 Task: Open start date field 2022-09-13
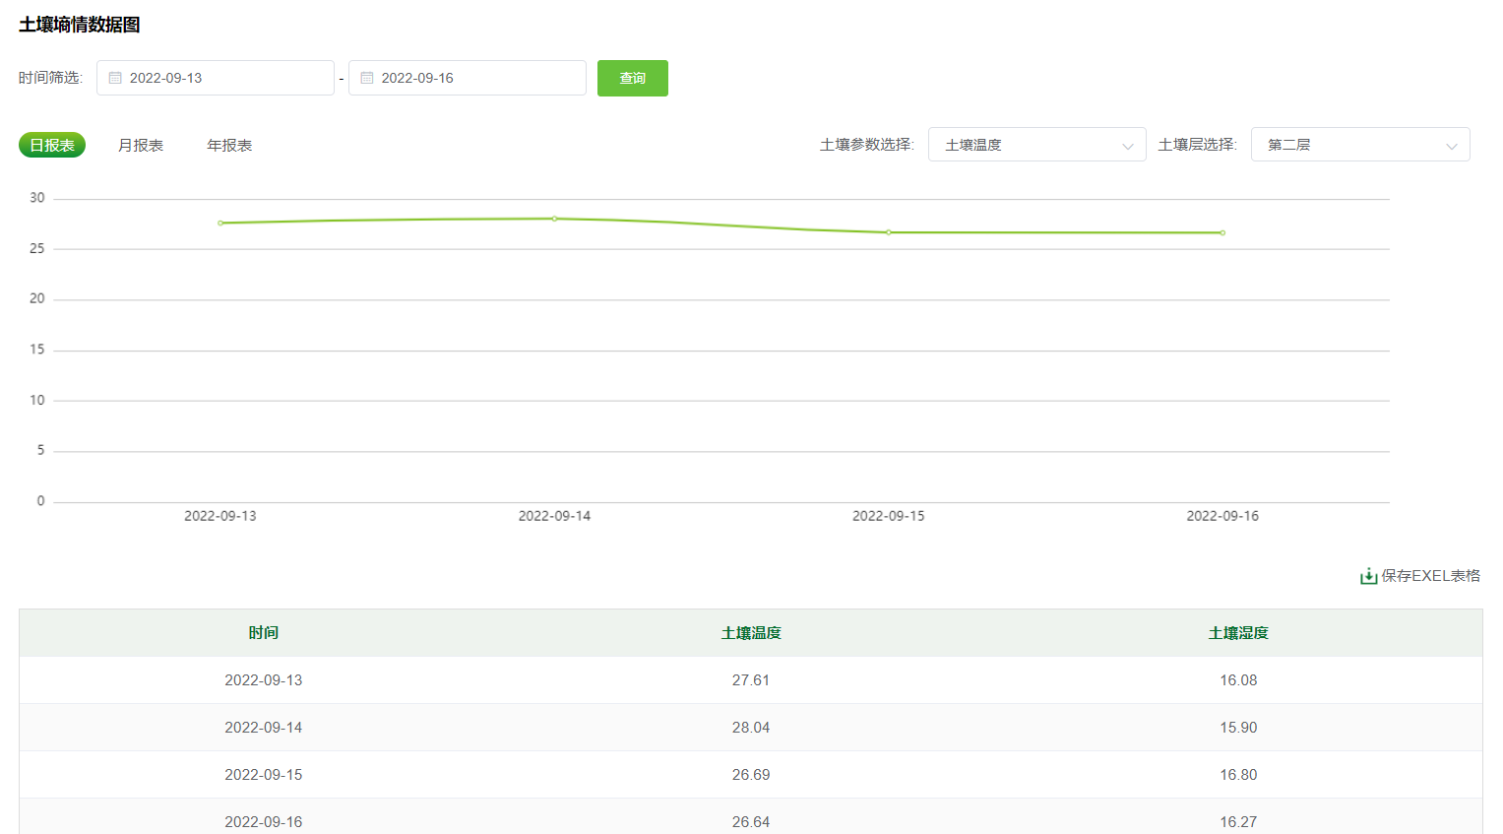pos(216,78)
